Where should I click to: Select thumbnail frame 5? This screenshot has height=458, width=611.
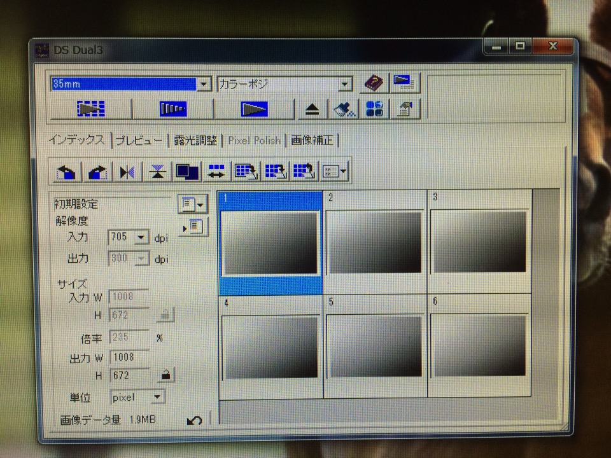[375, 345]
